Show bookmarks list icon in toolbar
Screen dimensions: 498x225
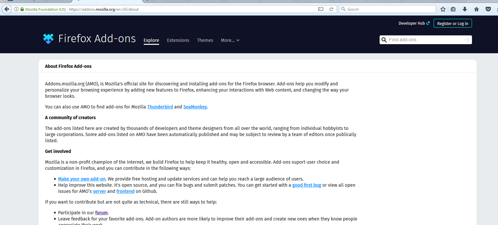point(453,9)
